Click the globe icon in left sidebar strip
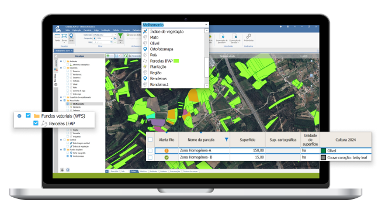This screenshot has width=378, height=213. pyautogui.click(x=56, y=84)
